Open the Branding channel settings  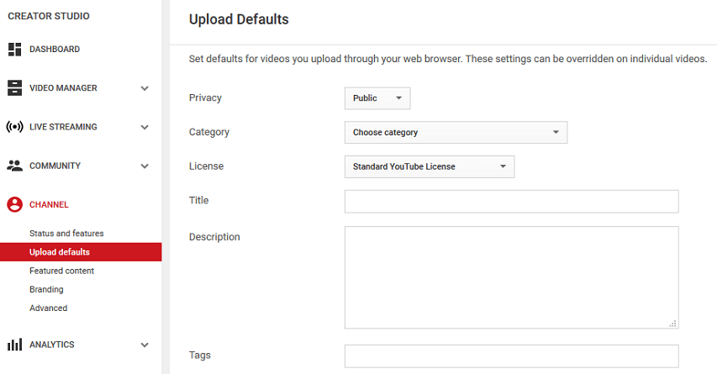[x=46, y=289]
